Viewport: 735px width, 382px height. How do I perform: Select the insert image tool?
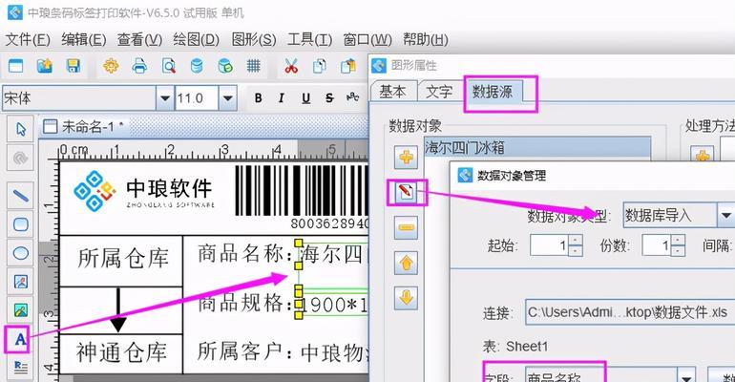[21, 282]
